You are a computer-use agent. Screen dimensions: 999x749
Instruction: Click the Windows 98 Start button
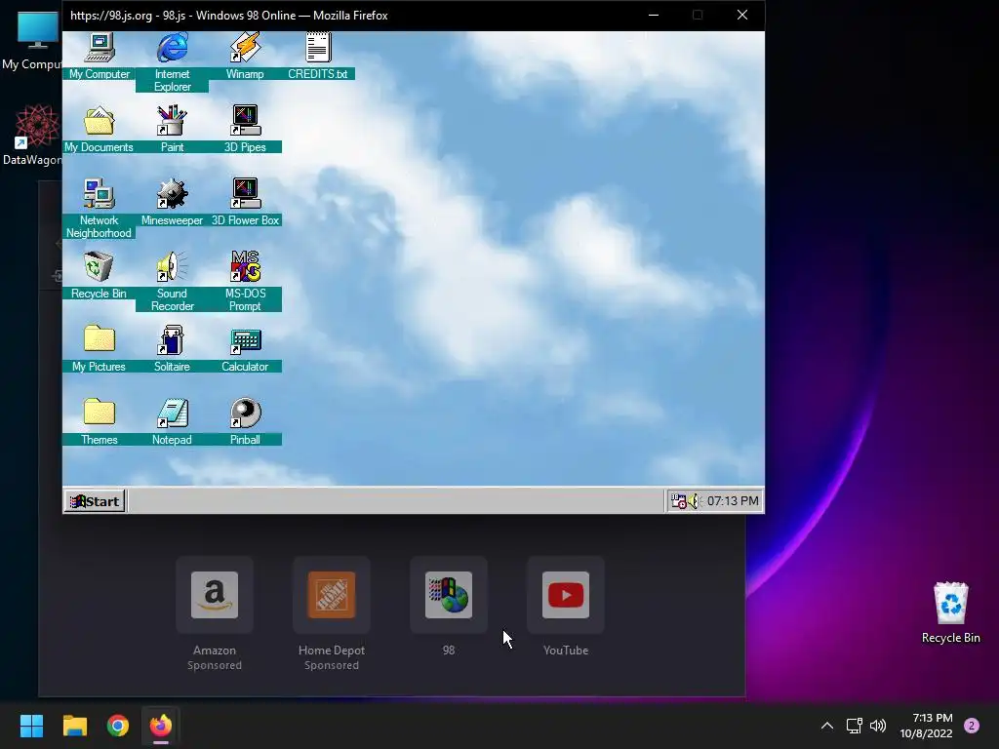pyautogui.click(x=95, y=501)
